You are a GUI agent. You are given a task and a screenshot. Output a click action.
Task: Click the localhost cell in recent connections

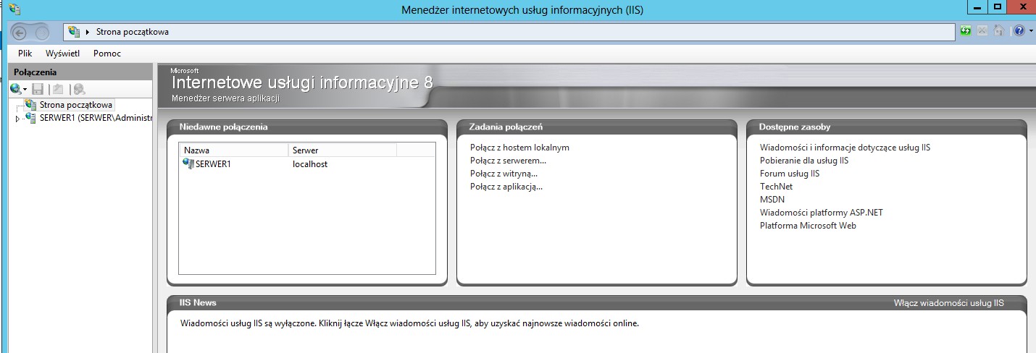click(309, 164)
